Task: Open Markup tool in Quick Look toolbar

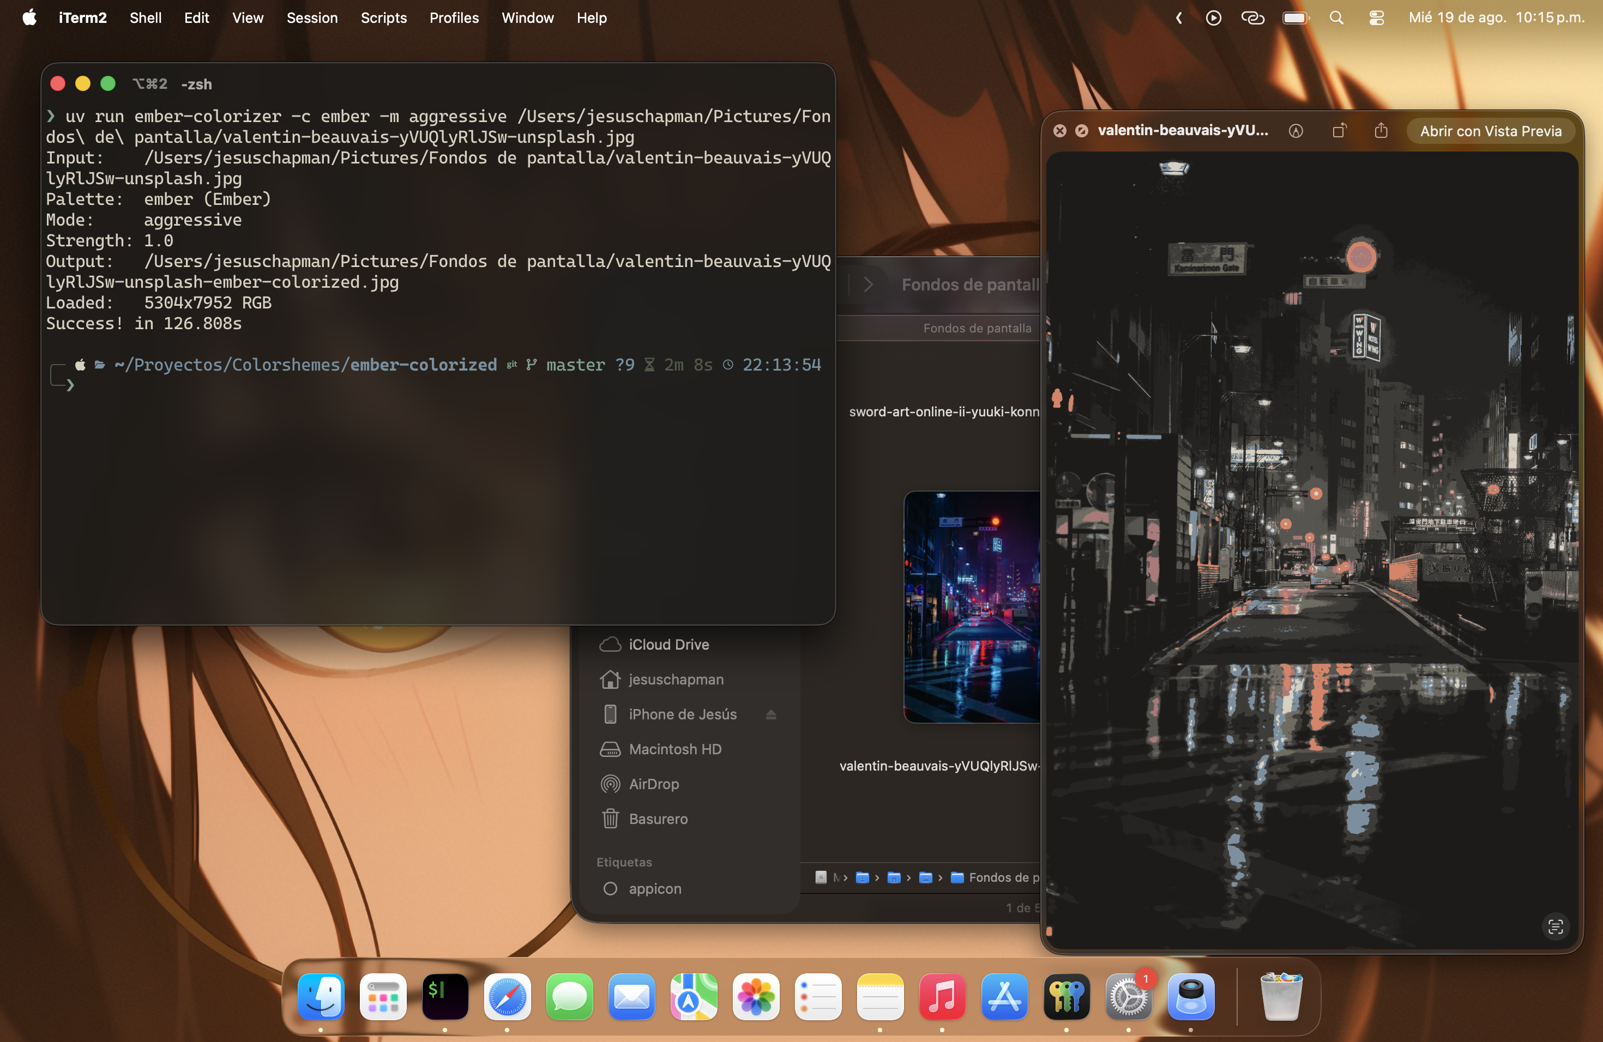Action: point(1296,131)
